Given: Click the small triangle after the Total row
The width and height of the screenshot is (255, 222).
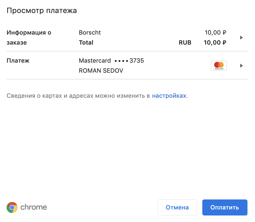Looking at the screenshot, I should [x=241, y=37].
